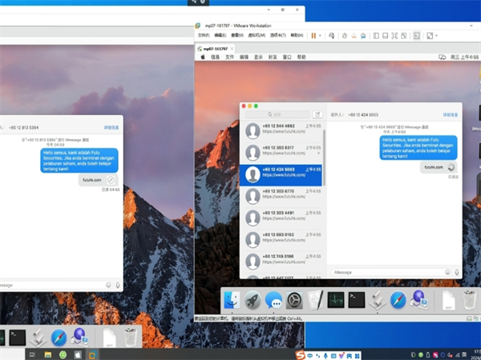Viewport: 481px width, 360px height.
Task: Open Activity Monitor in the right dock
Action: click(336, 301)
